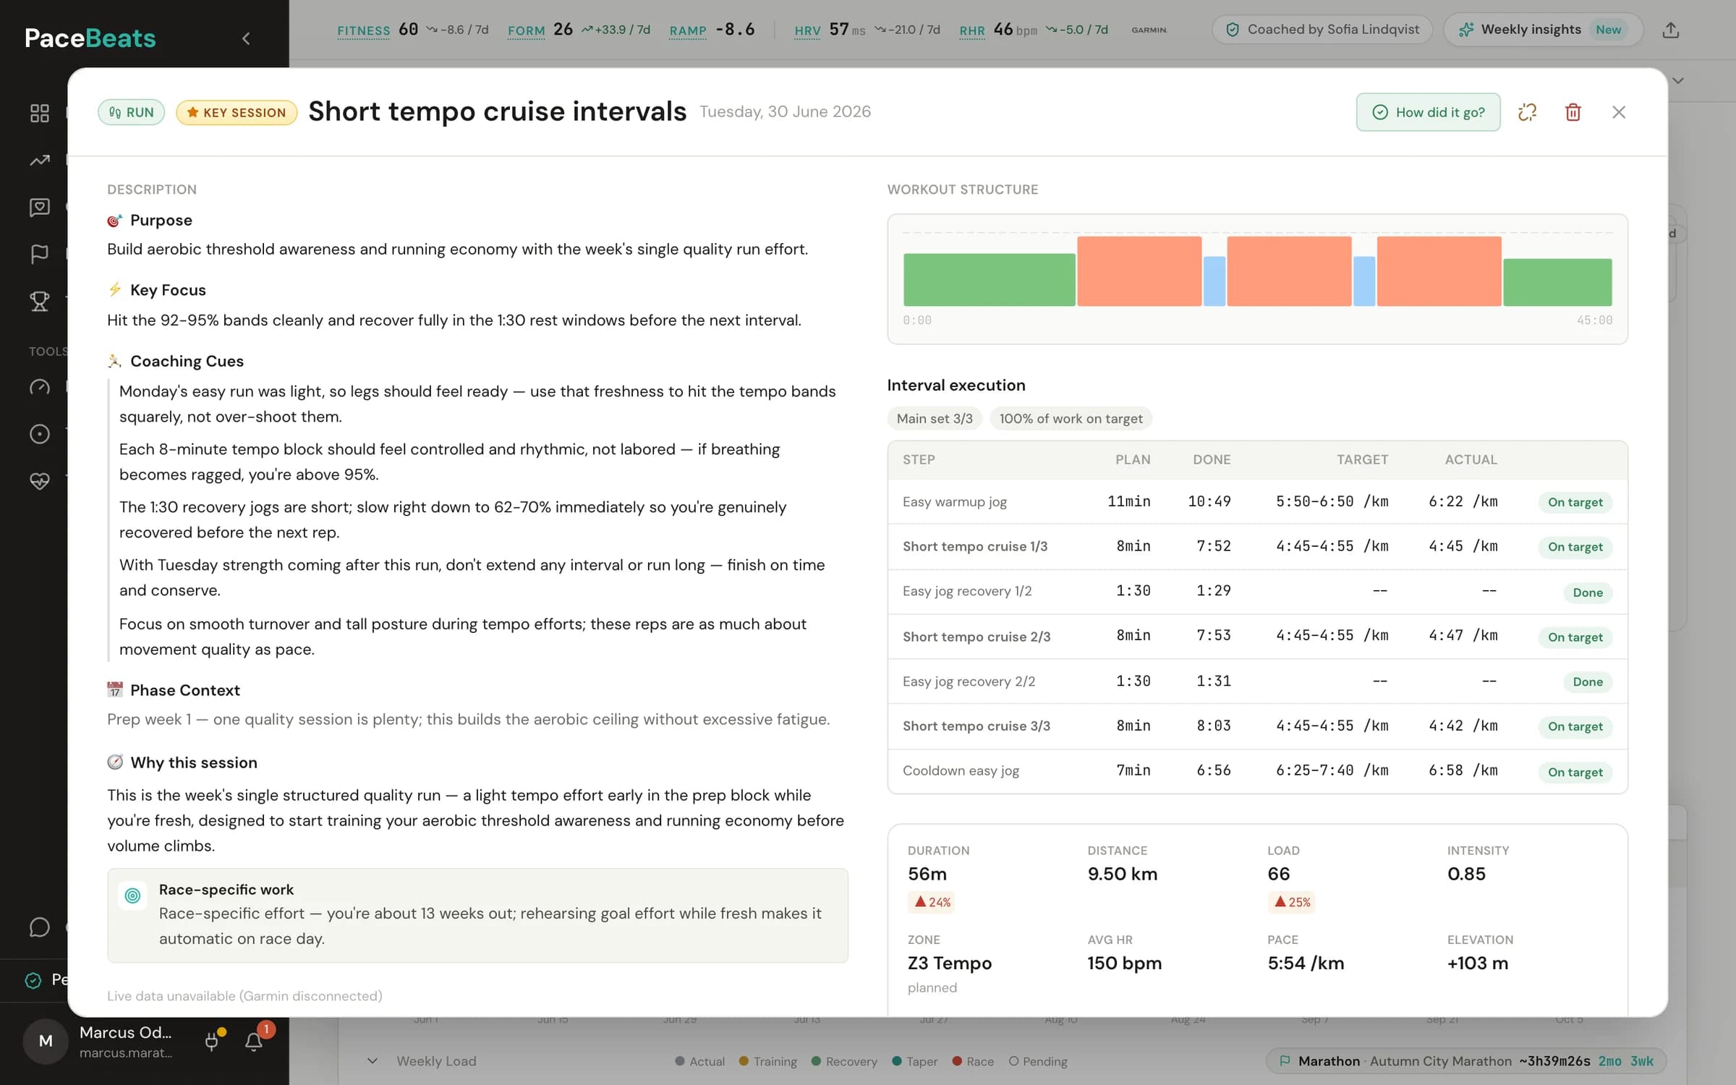Image resolution: width=1736 pixels, height=1085 pixels.
Task: Click the KEY SESSION badge
Action: 237,113
